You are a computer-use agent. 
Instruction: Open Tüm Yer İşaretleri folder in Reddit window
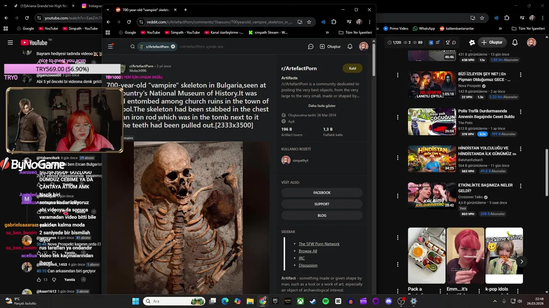click(x=355, y=33)
